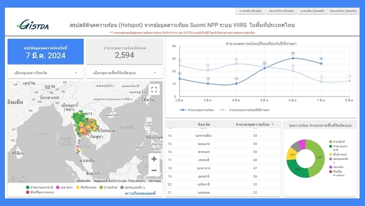Sort by จำนวนจุดความร้อน column arrow
Viewport: 365px width, 206px height.
272,125
